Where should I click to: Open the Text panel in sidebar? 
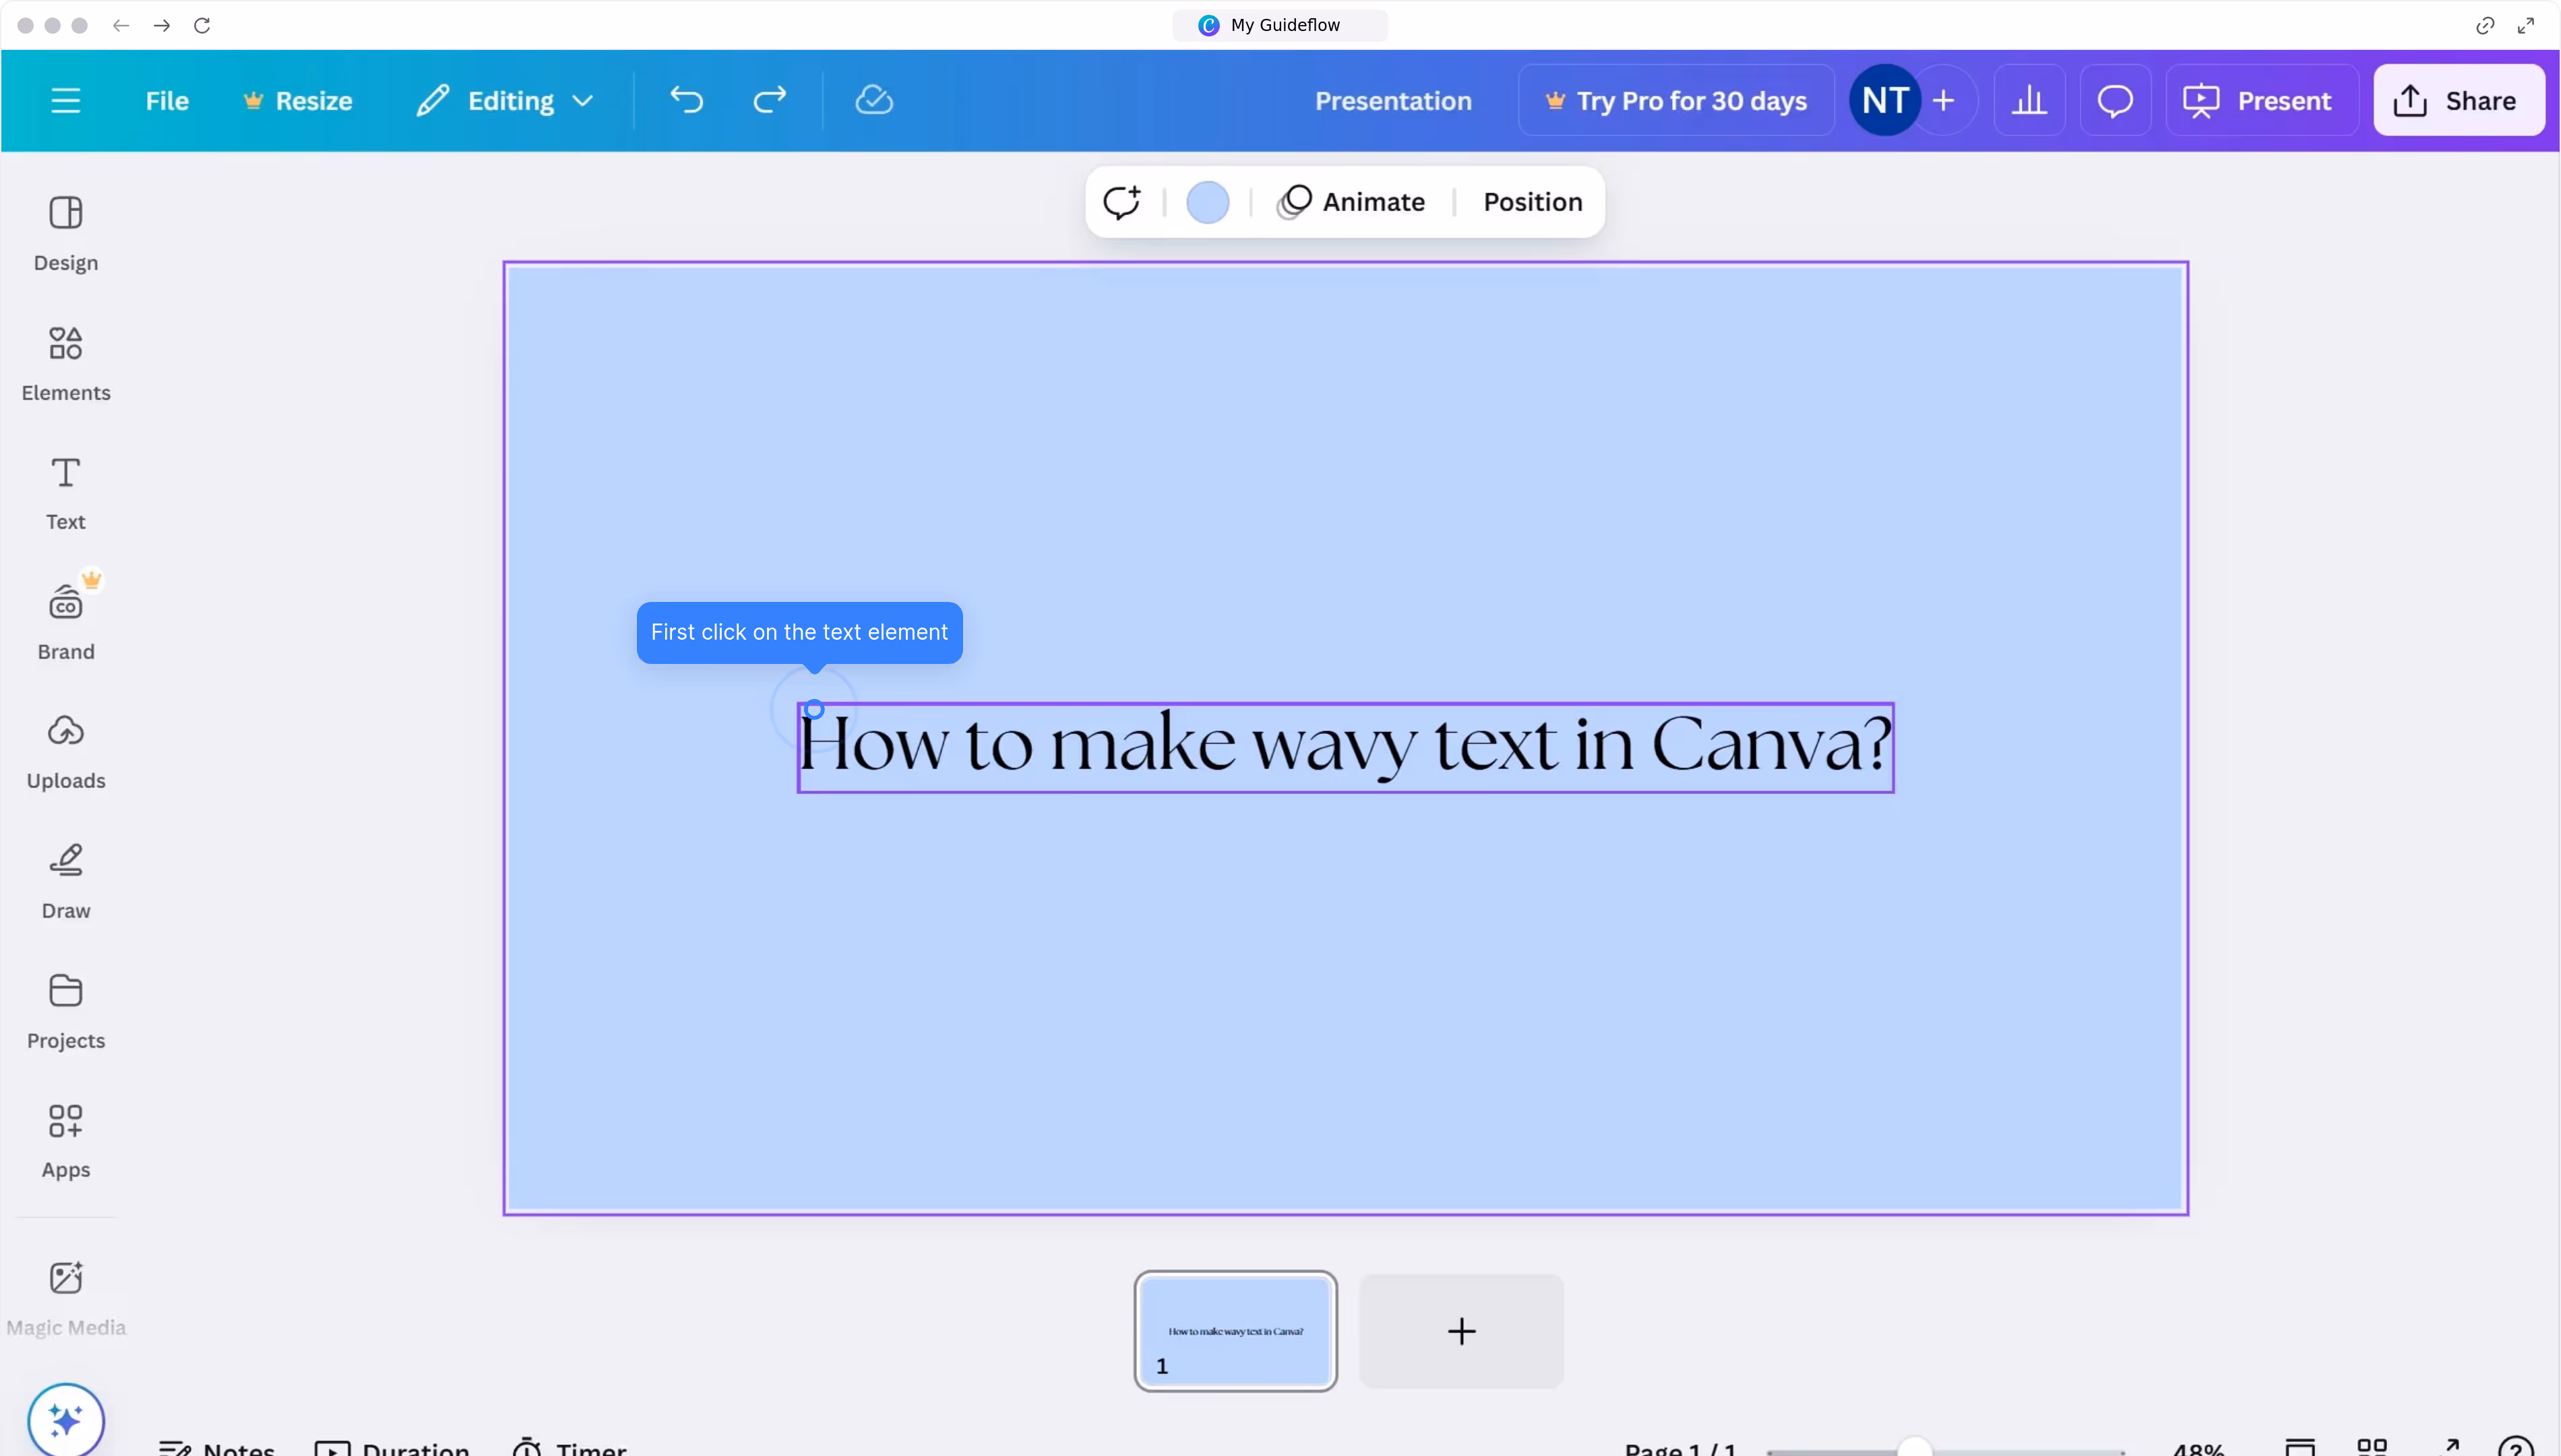(x=66, y=492)
